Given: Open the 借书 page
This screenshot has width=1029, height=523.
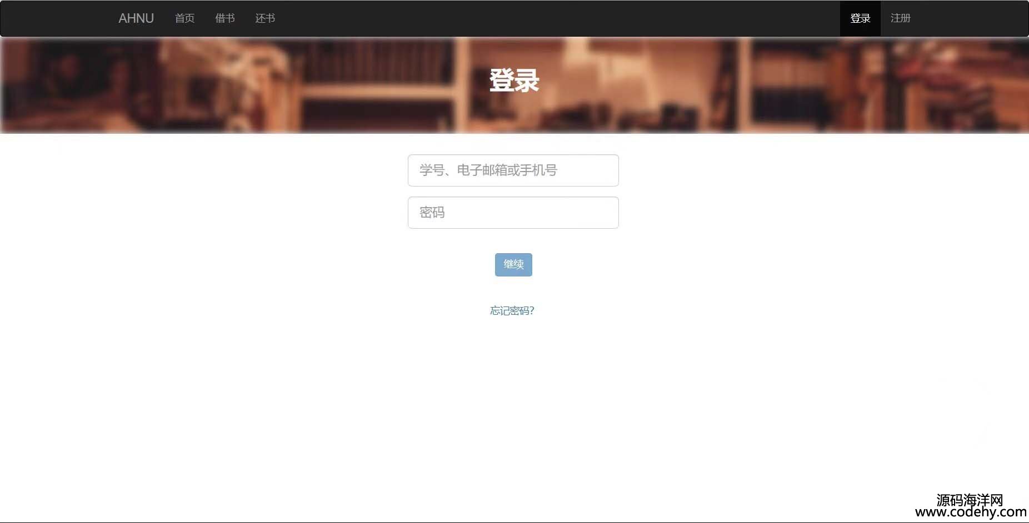Looking at the screenshot, I should (x=225, y=18).
